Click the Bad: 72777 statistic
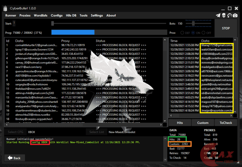Image resolution: width=242 pixels, height=167 pixels. 177,149
